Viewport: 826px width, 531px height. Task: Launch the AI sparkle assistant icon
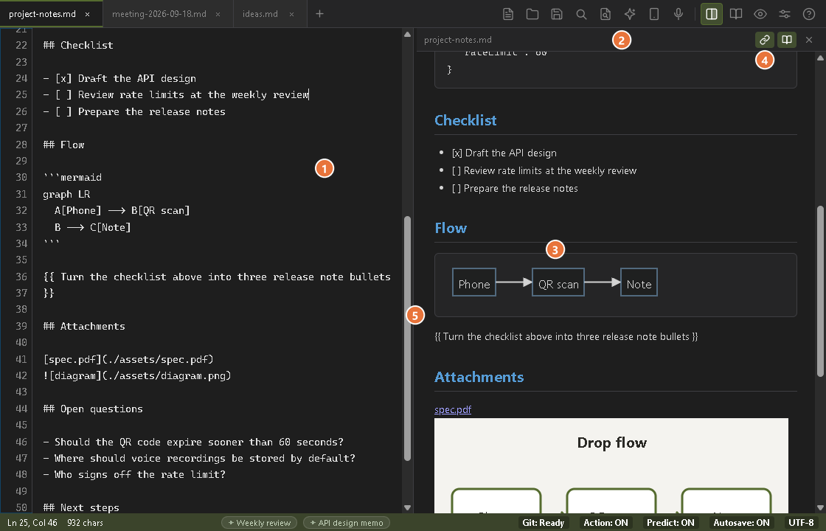click(630, 14)
